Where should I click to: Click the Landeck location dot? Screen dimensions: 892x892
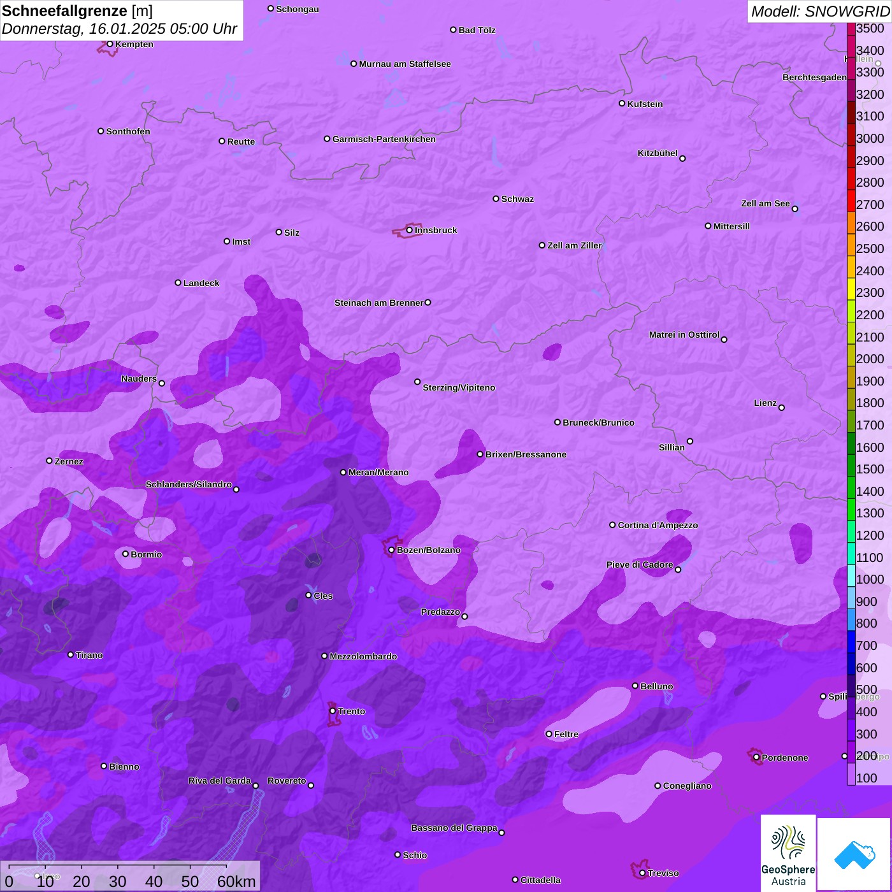(178, 282)
